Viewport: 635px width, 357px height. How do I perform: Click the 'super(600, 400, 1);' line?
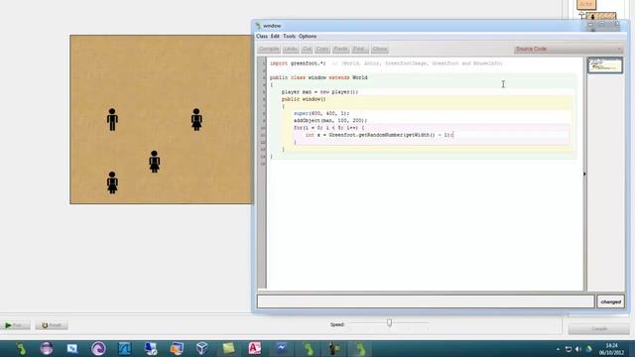[x=321, y=113]
